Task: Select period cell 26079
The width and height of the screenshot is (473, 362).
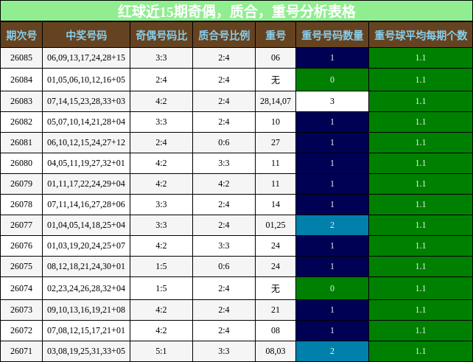Action: pos(21,184)
